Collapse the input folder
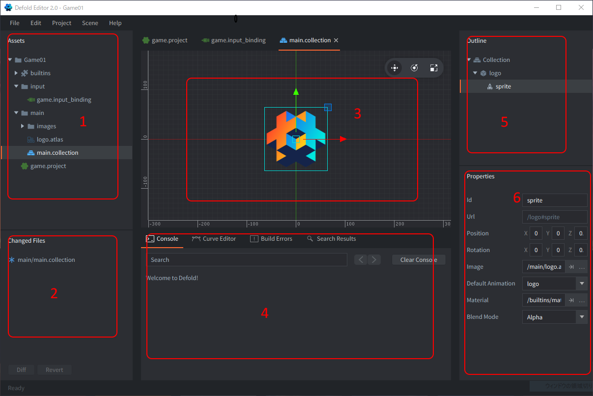The image size is (593, 396). 16,86
